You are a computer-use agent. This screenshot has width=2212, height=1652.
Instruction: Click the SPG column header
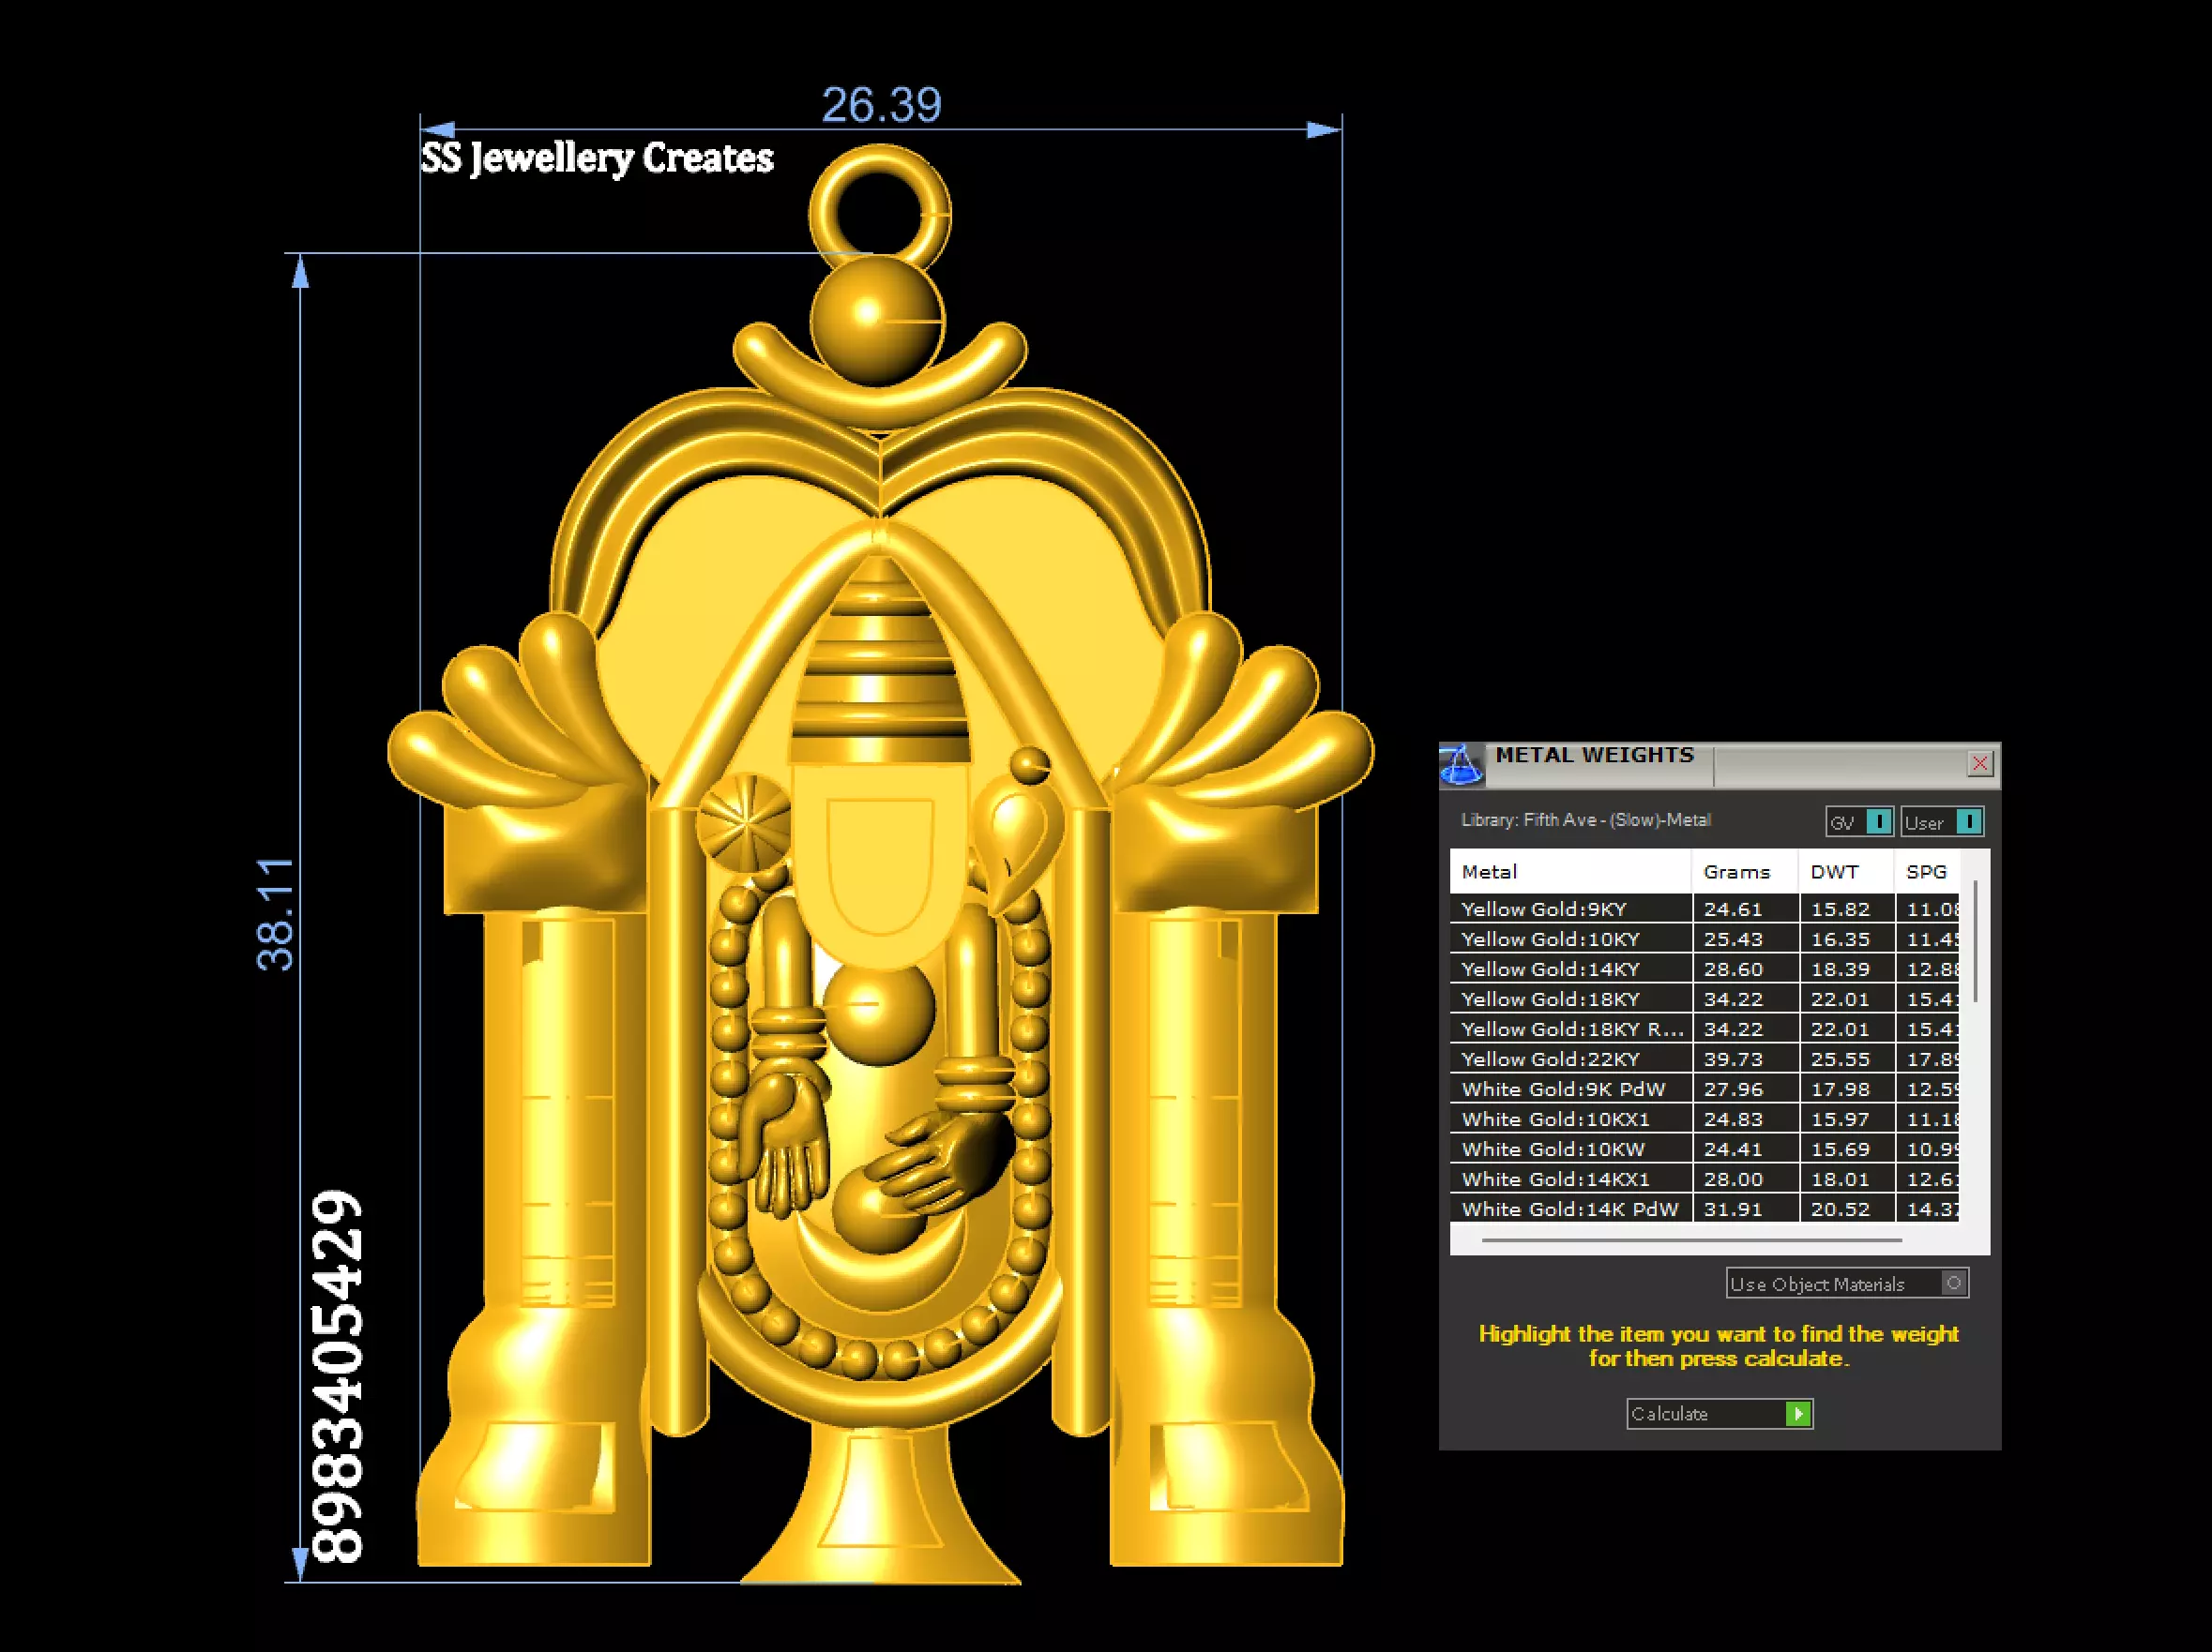point(1927,872)
